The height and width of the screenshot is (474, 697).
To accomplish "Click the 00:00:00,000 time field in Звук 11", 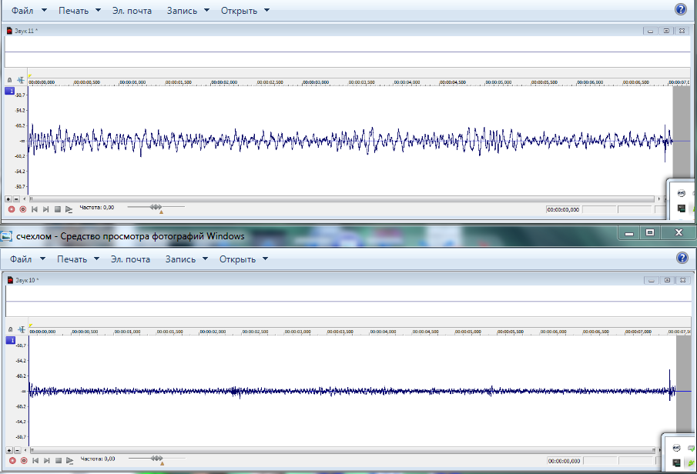I will point(563,209).
